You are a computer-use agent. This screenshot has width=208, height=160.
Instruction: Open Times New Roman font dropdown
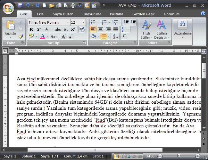[x=68, y=22]
